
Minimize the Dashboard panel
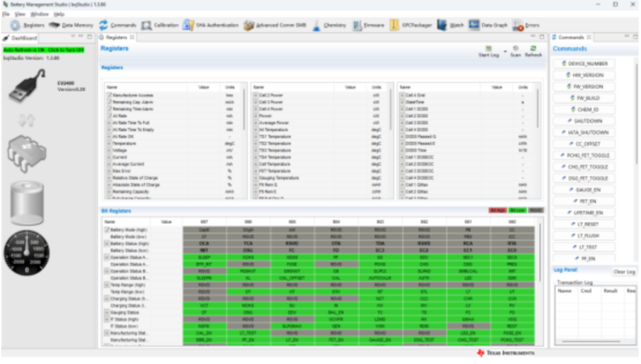[81, 37]
